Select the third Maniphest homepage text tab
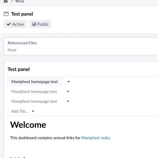Screen dimensions: 158x158 [34, 102]
